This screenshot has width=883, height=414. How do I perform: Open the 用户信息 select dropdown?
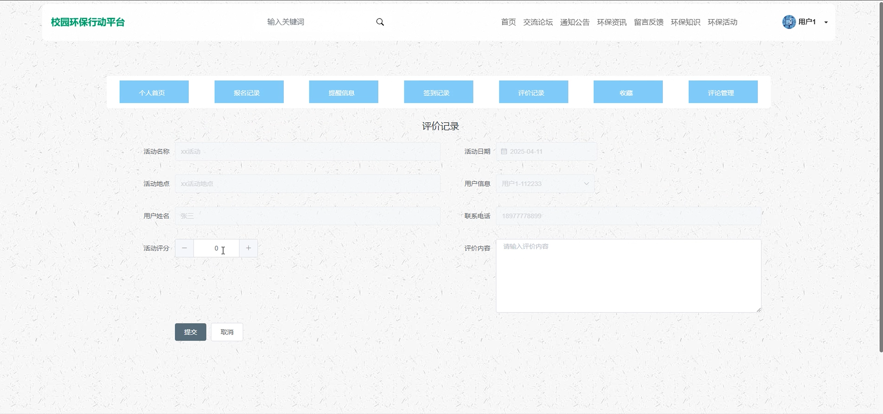click(x=545, y=184)
